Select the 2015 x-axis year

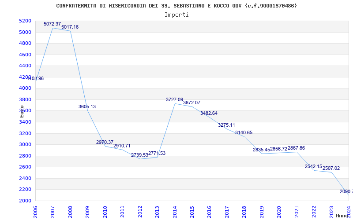coord(192,212)
